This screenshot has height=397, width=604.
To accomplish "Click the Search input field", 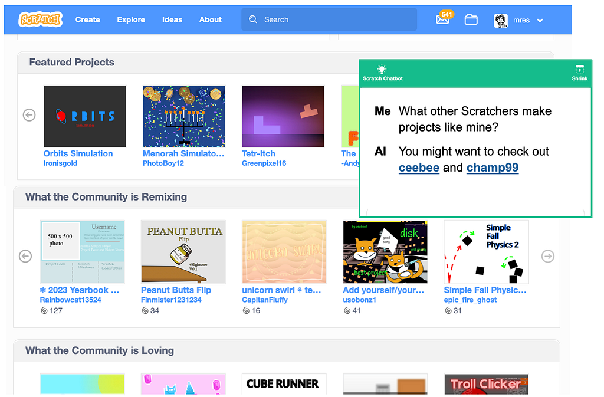I will coord(329,19).
